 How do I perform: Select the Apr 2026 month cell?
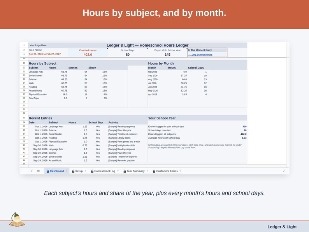pos(153,95)
